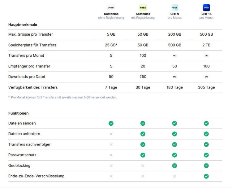Viewport: 232px width, 188px height.
Task: Click the Hauptmerkmale section heading
Action: pyautogui.click(x=23, y=24)
